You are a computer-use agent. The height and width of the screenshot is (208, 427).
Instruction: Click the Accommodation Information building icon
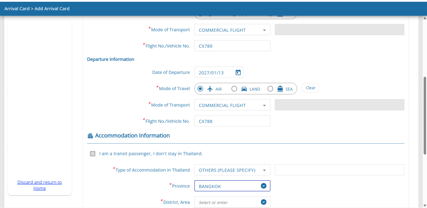90,136
